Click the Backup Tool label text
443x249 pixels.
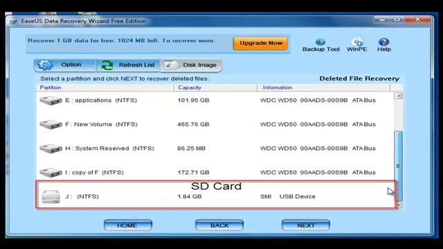pyautogui.click(x=320, y=49)
